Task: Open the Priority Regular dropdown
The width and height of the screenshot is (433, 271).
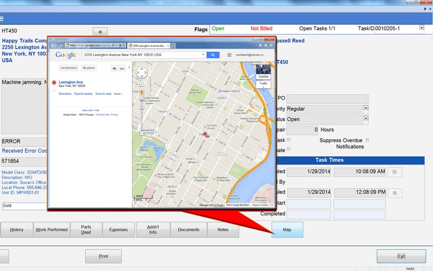Action: point(366,108)
